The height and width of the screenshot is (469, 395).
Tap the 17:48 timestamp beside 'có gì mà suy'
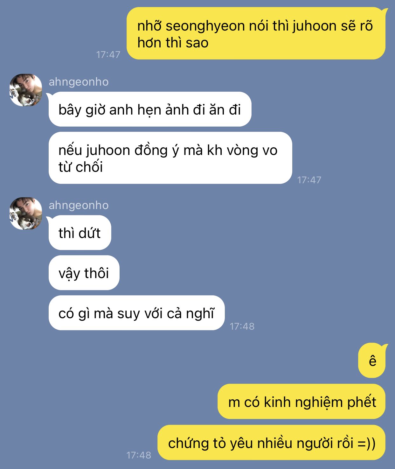[242, 326]
